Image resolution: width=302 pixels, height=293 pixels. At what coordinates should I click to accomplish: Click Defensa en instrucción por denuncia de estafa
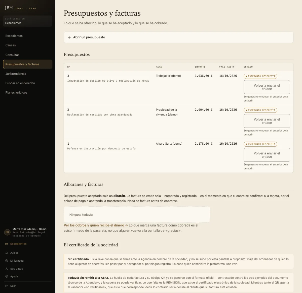point(101,149)
